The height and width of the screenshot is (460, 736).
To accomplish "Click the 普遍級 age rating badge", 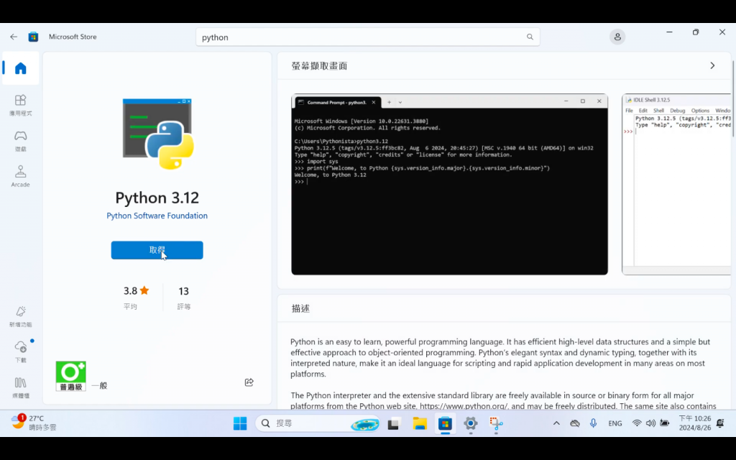I will pyautogui.click(x=71, y=376).
